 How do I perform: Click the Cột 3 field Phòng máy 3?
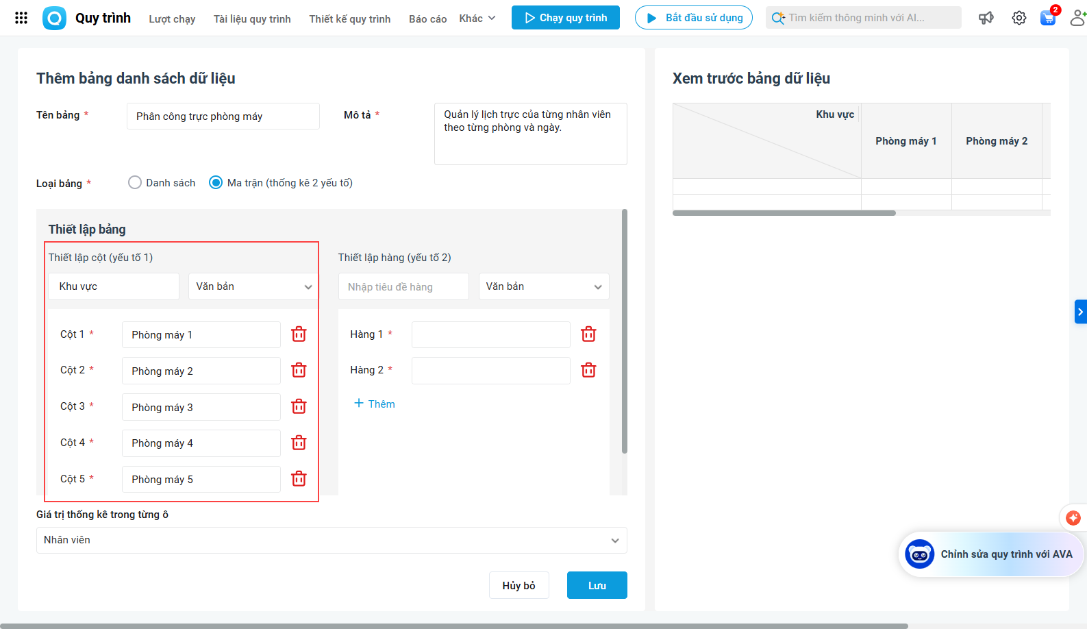tap(201, 407)
